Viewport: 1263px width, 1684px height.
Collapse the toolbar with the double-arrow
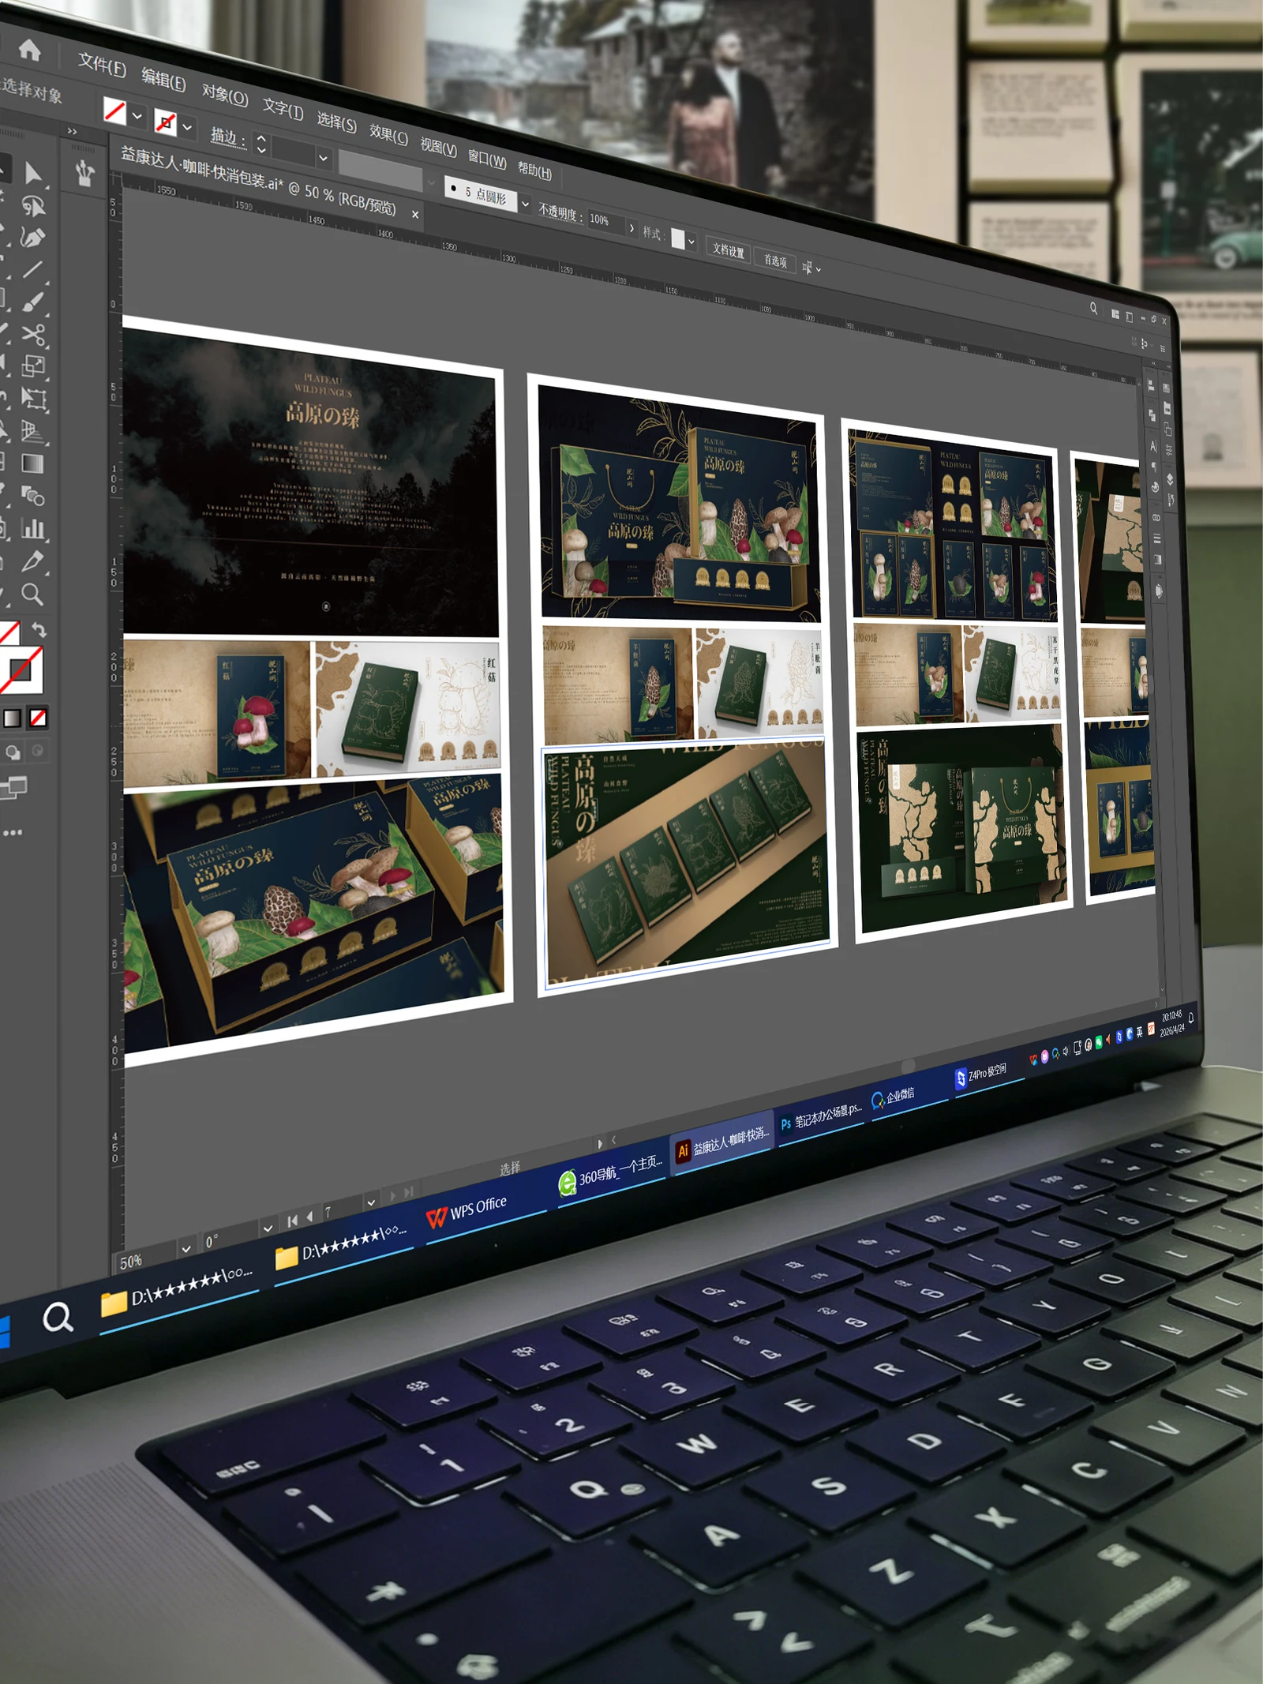pyautogui.click(x=72, y=131)
